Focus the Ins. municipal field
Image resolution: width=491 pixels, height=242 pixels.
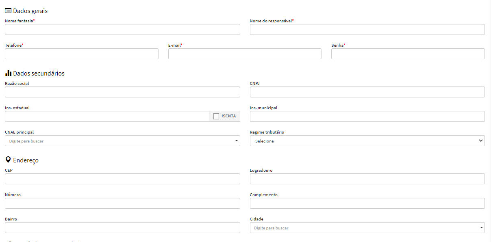[x=367, y=117]
